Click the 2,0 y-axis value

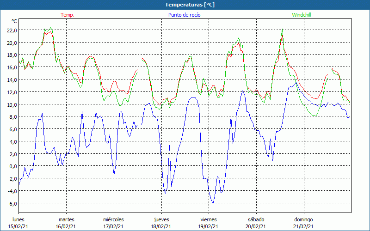[13, 154]
